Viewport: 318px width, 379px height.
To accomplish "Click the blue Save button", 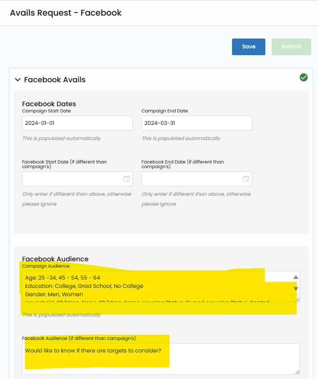I will tap(248, 47).
